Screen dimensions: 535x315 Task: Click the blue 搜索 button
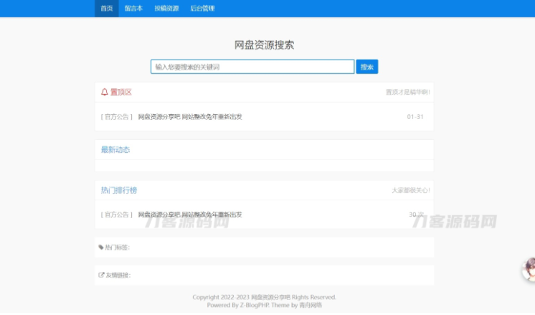click(366, 67)
